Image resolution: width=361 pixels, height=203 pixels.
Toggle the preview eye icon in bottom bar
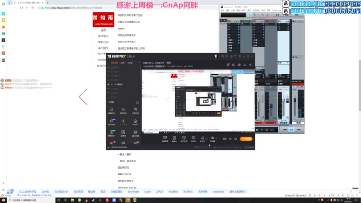click(230, 139)
